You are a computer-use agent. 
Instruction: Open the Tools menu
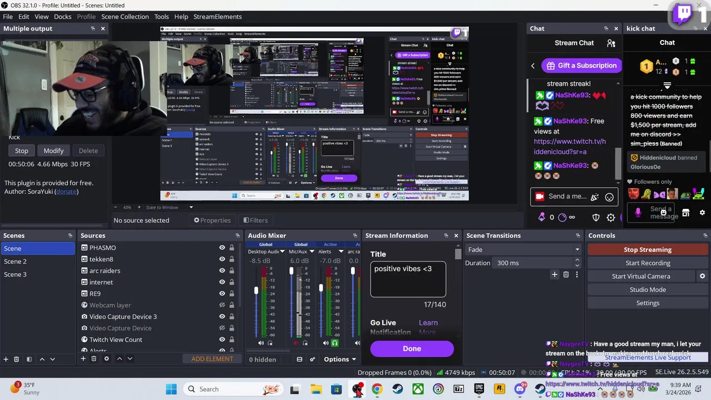[162, 17]
